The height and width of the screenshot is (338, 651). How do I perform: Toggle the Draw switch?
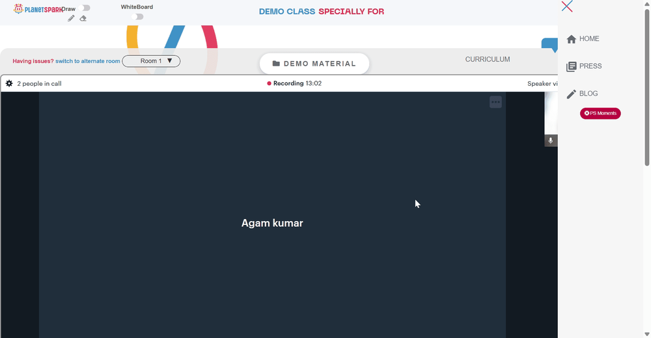(85, 8)
